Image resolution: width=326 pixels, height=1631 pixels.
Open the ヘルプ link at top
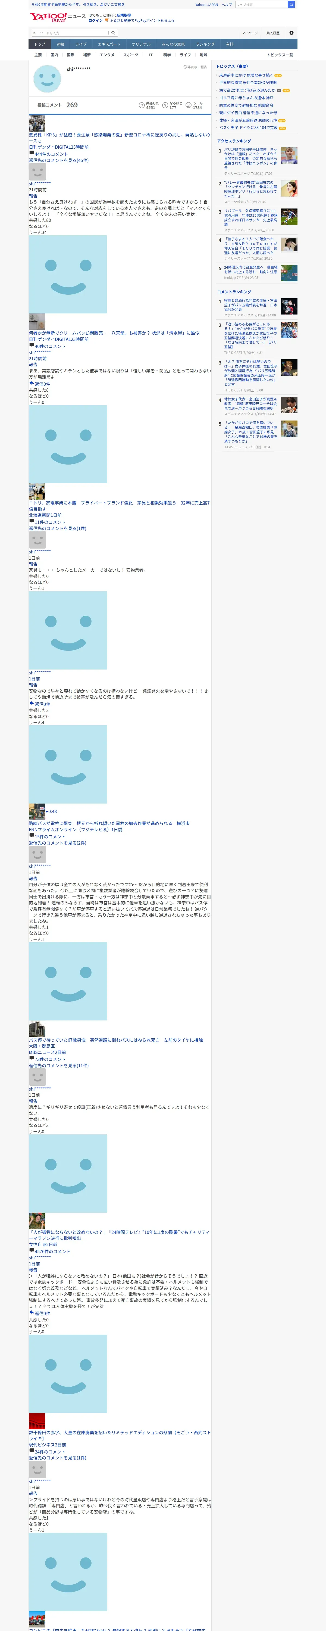[x=227, y=4]
